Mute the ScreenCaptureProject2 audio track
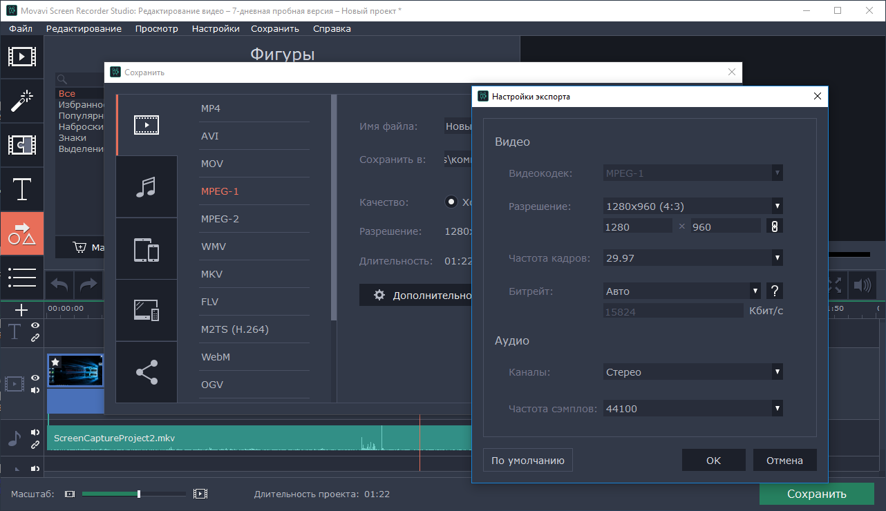886x511 pixels. point(35,432)
